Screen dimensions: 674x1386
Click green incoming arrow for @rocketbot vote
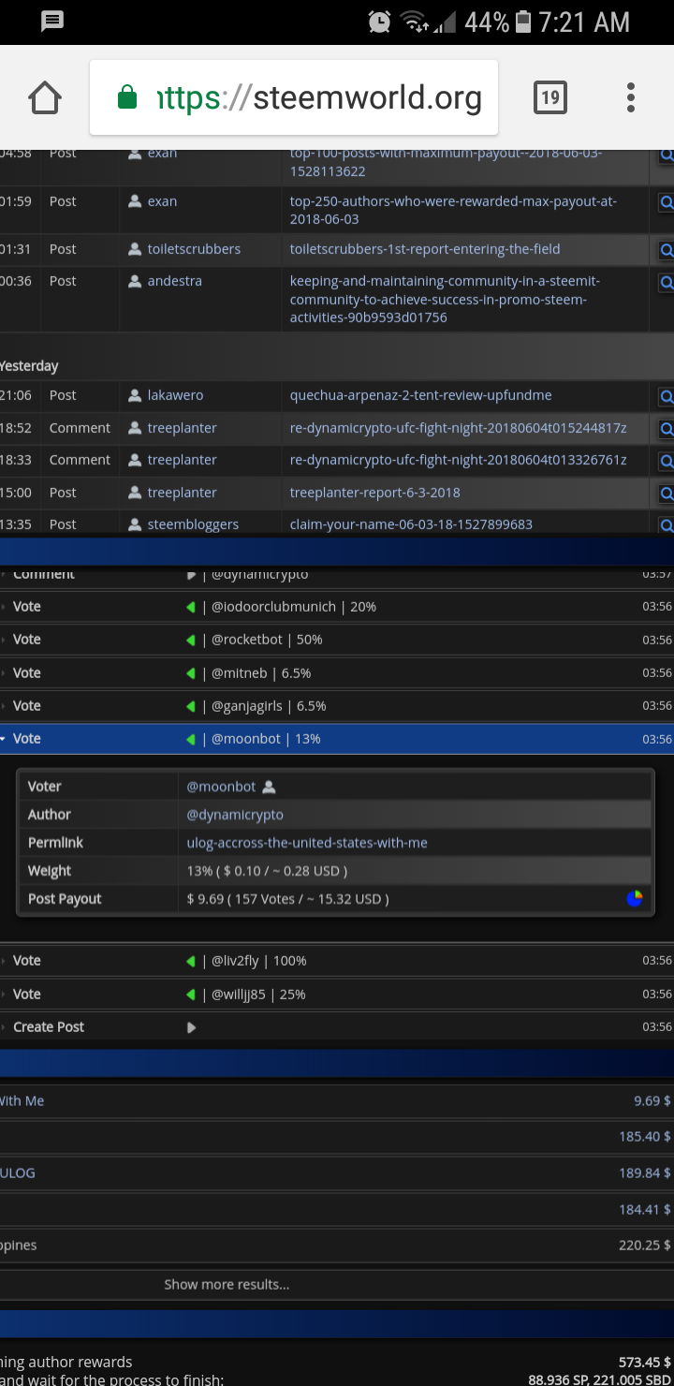(x=191, y=640)
